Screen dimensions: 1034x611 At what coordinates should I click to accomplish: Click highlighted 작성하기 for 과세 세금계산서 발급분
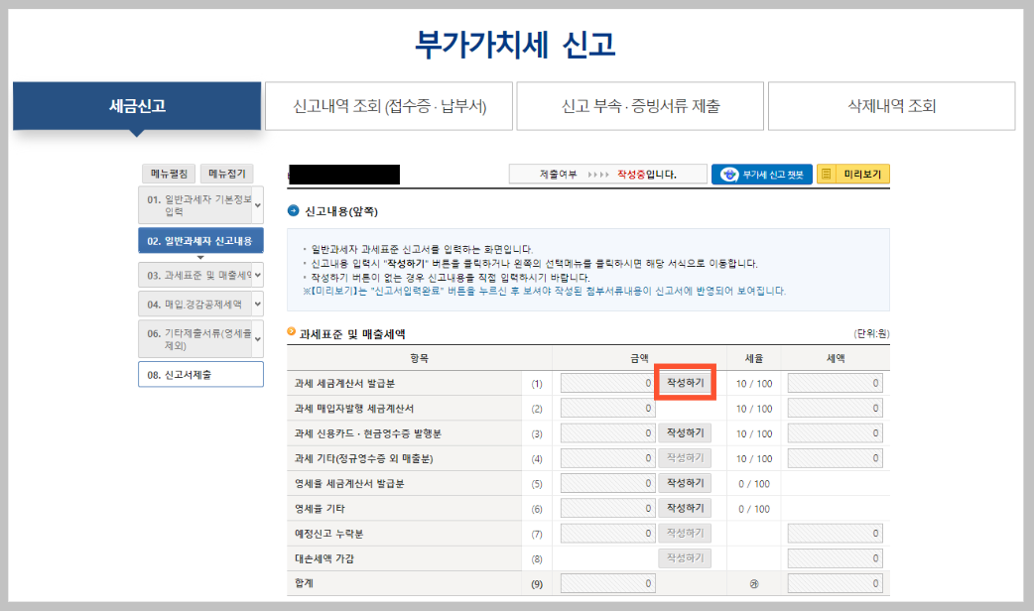(685, 383)
